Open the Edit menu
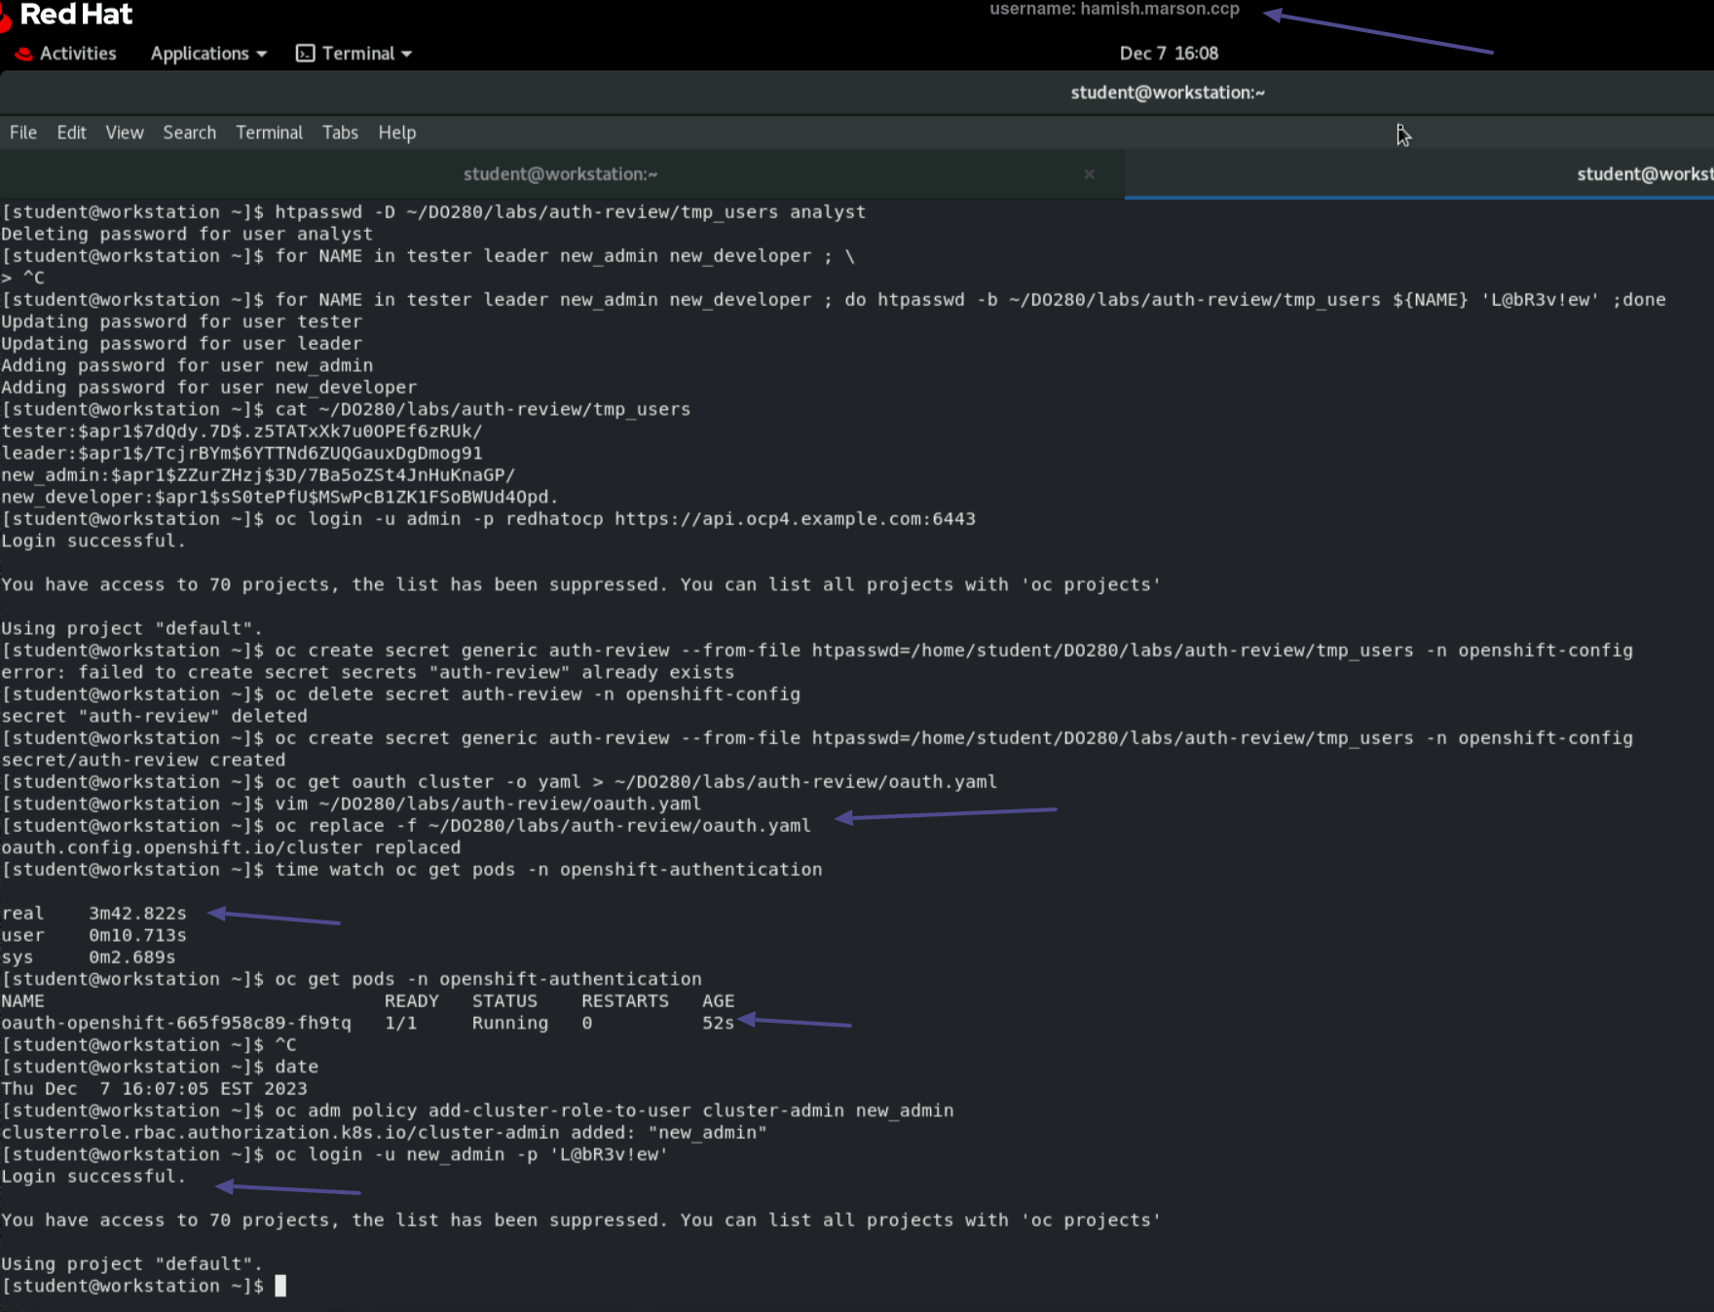Screen dimensions: 1714x1312 coord(70,132)
